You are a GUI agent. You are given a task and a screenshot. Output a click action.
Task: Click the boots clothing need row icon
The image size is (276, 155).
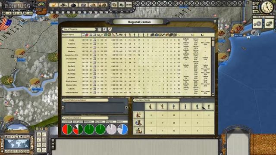(138, 123)
